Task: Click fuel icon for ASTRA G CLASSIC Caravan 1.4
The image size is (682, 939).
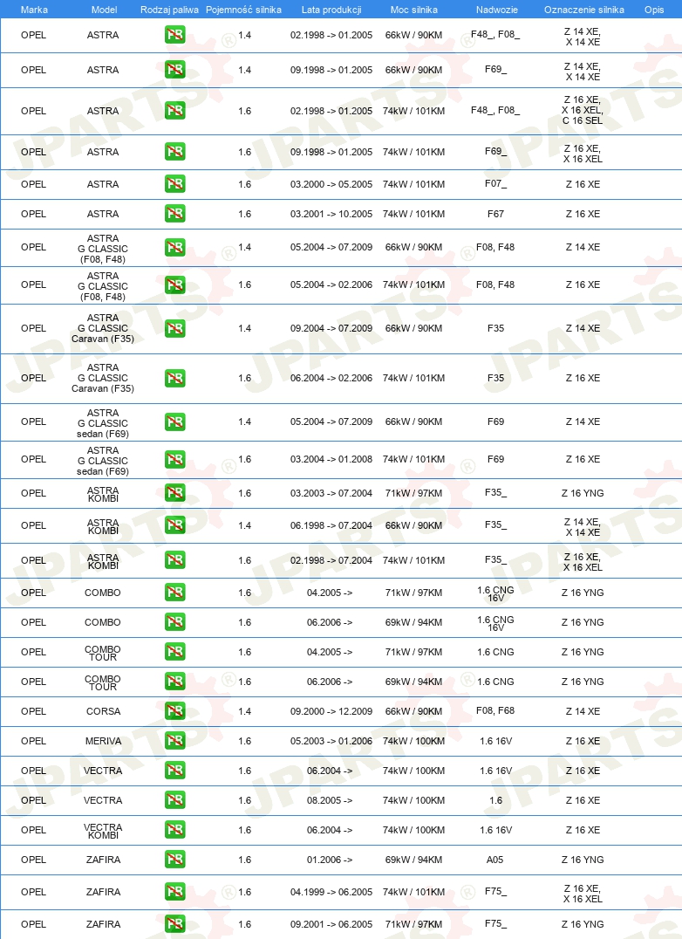Action: [x=174, y=328]
